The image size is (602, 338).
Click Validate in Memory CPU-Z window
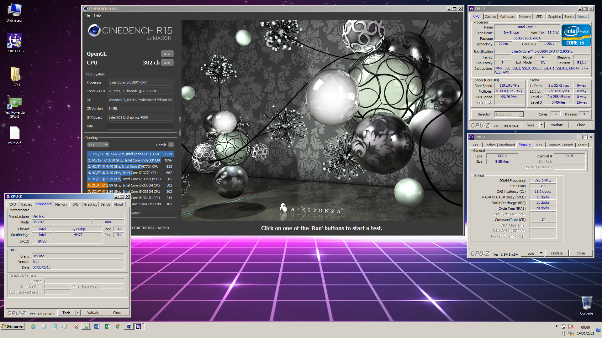(x=557, y=253)
